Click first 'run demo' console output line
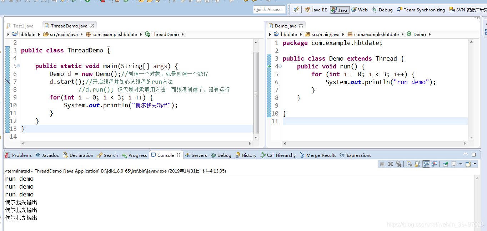 point(19,179)
